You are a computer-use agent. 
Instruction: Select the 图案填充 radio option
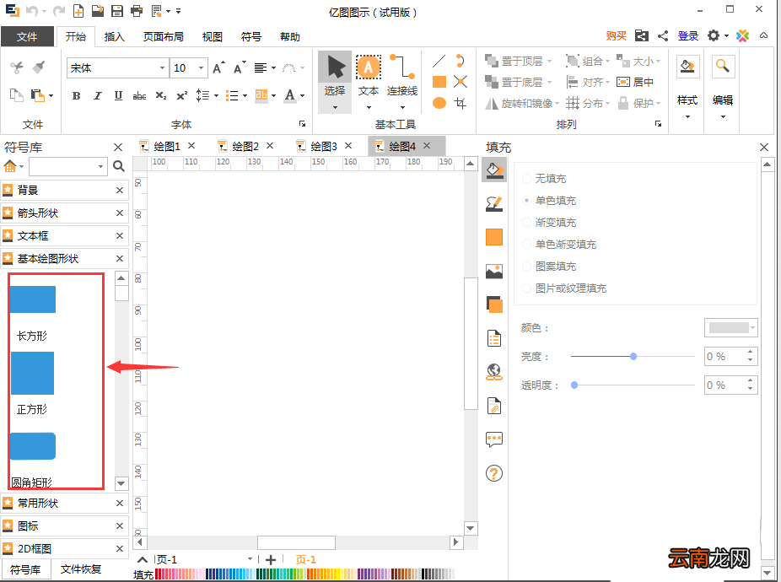pos(526,266)
